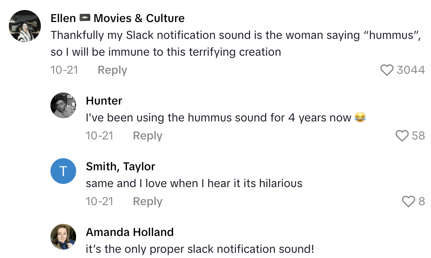
Task: Open the Amanda Holland username
Action: point(130,232)
